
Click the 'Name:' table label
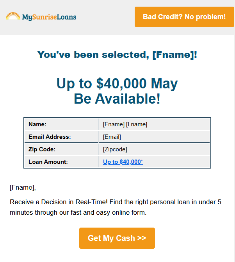[x=37, y=124]
